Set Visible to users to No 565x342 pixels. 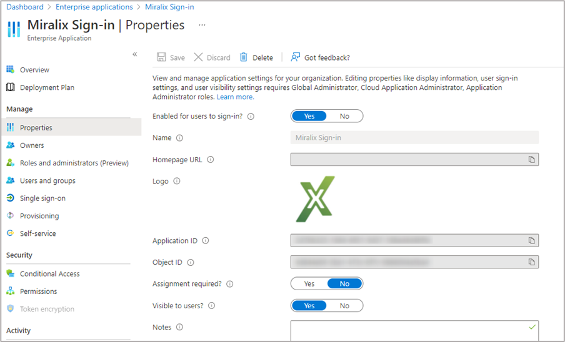344,306
